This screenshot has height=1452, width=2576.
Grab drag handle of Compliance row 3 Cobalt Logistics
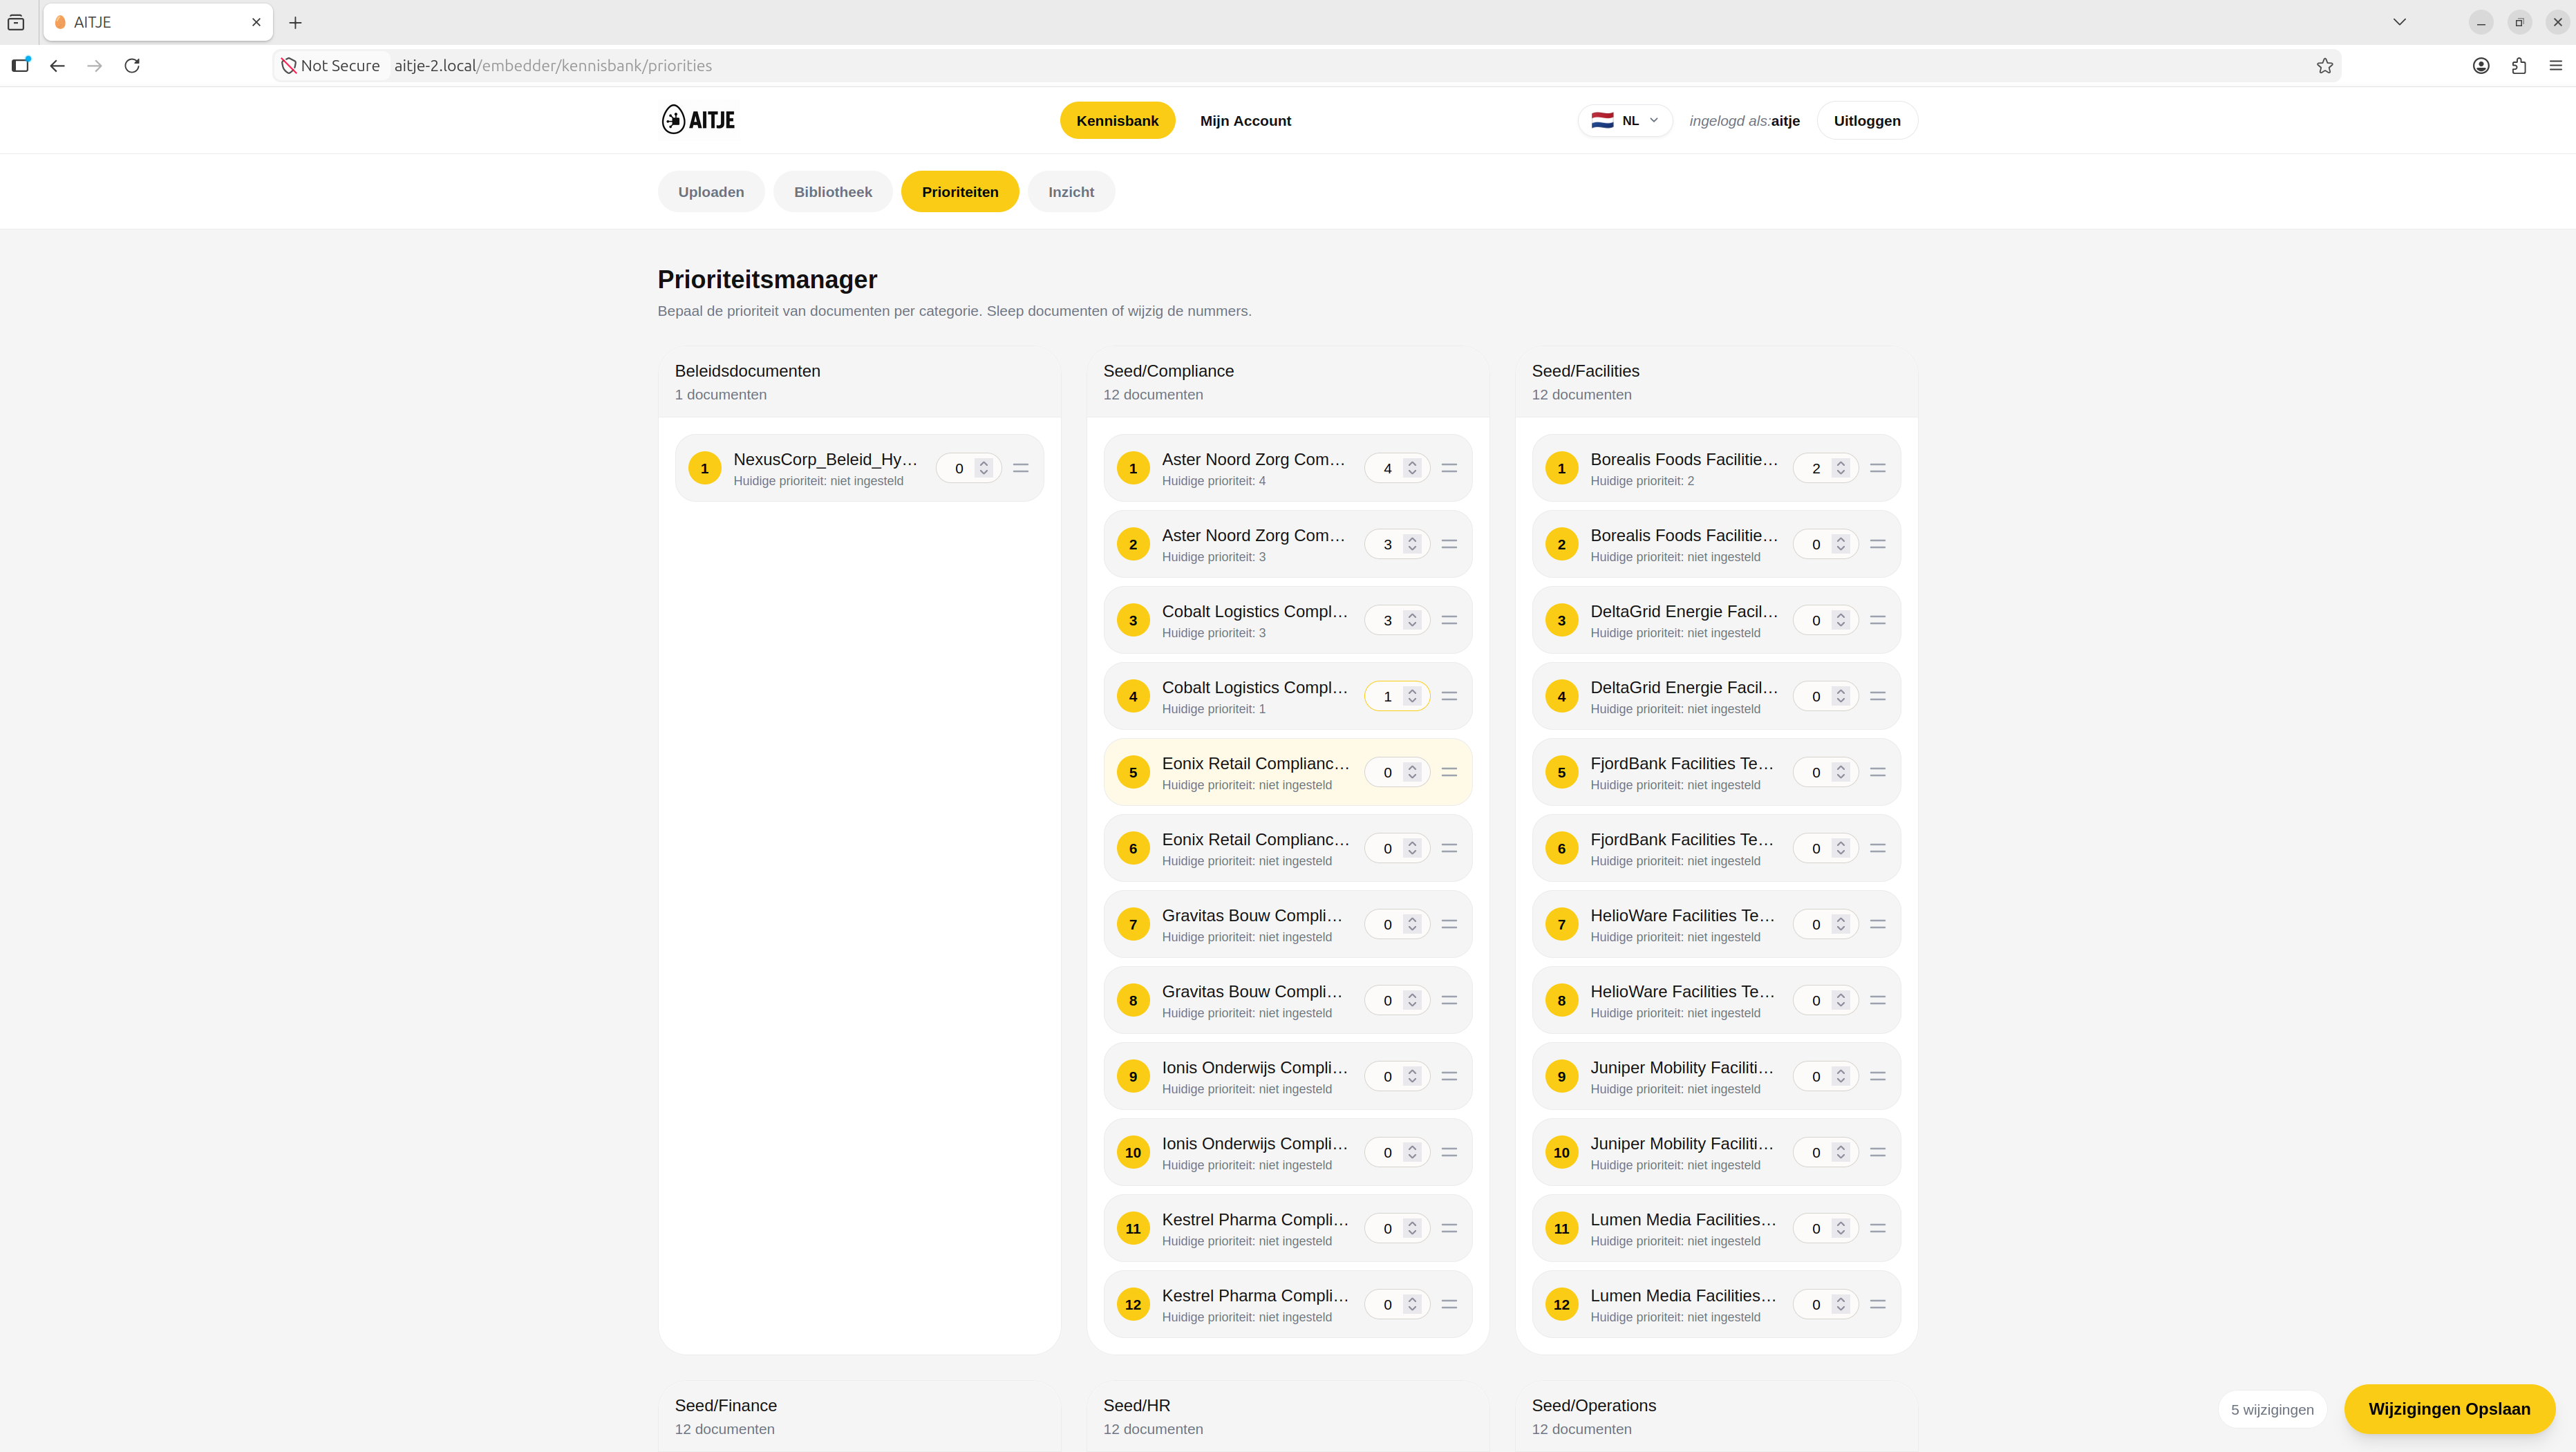[x=1449, y=620]
